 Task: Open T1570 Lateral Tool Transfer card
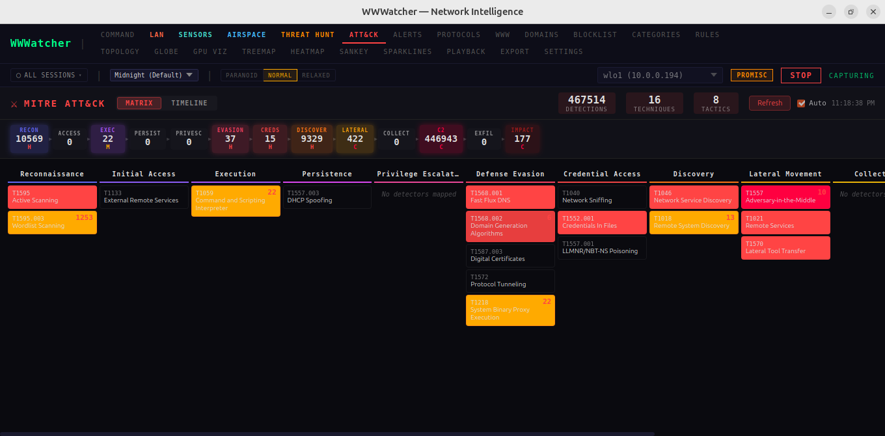[x=785, y=248]
